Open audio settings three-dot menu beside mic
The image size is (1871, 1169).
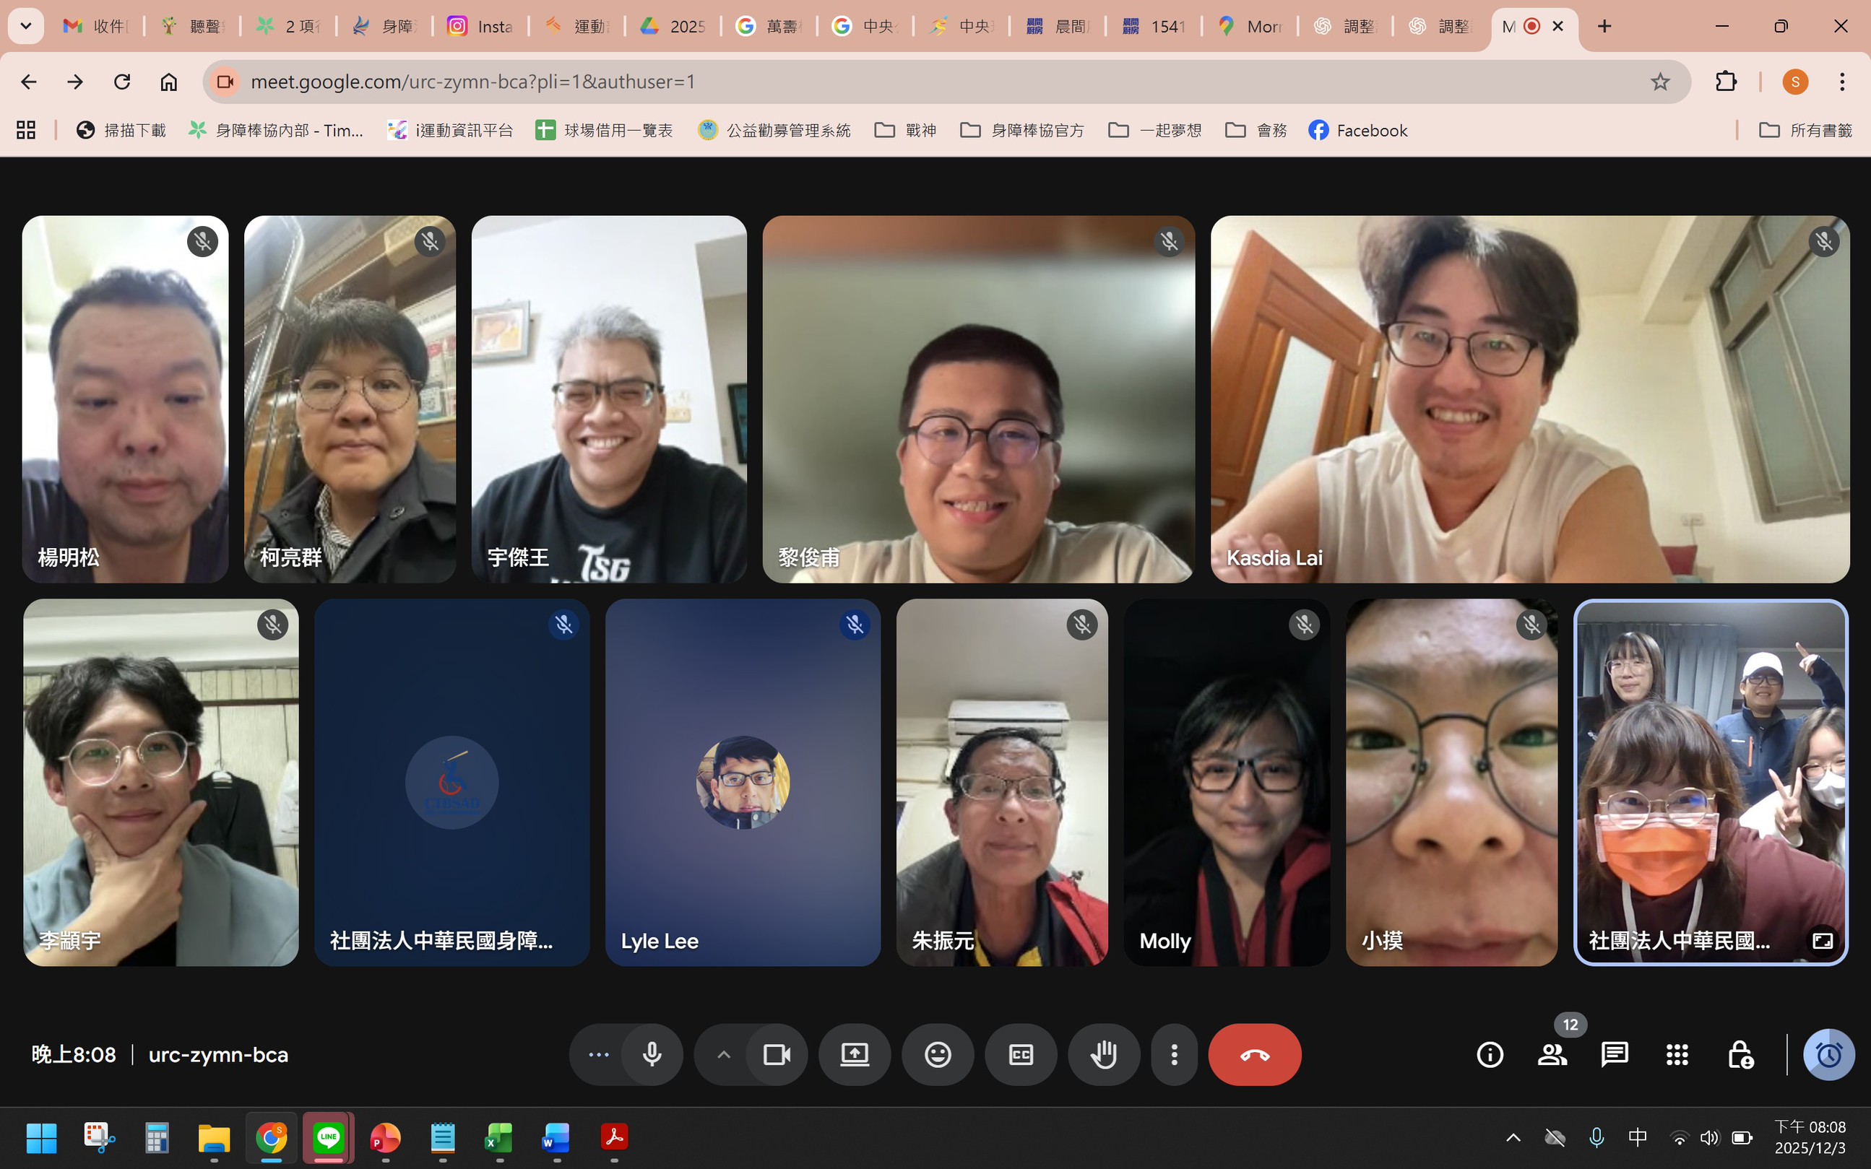[599, 1055]
